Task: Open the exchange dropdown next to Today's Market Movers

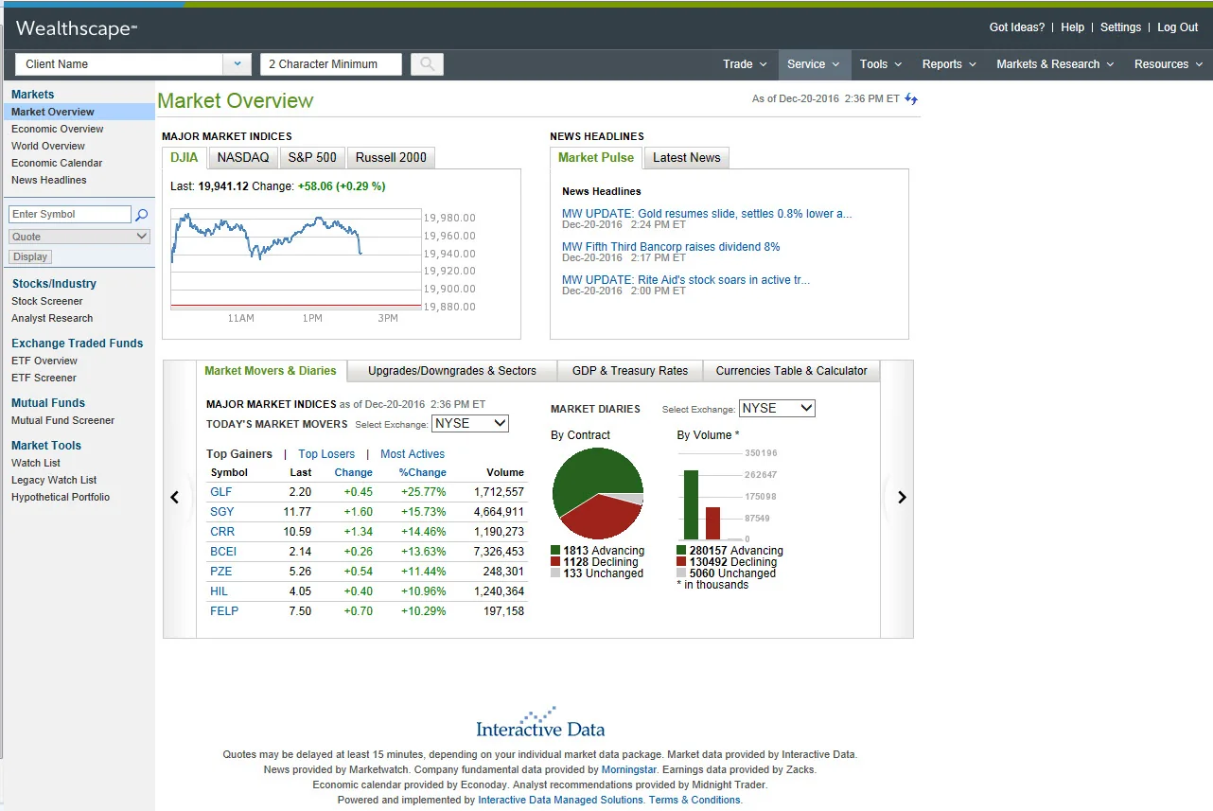Action: click(469, 424)
